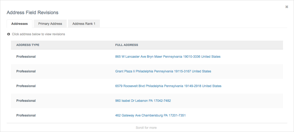
Task: Click the 'Click address below' hint text
Action: (x=38, y=34)
